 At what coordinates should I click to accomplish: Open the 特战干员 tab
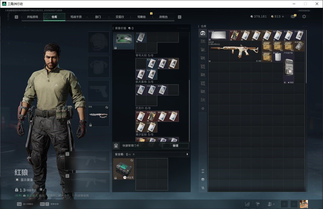pos(76,17)
